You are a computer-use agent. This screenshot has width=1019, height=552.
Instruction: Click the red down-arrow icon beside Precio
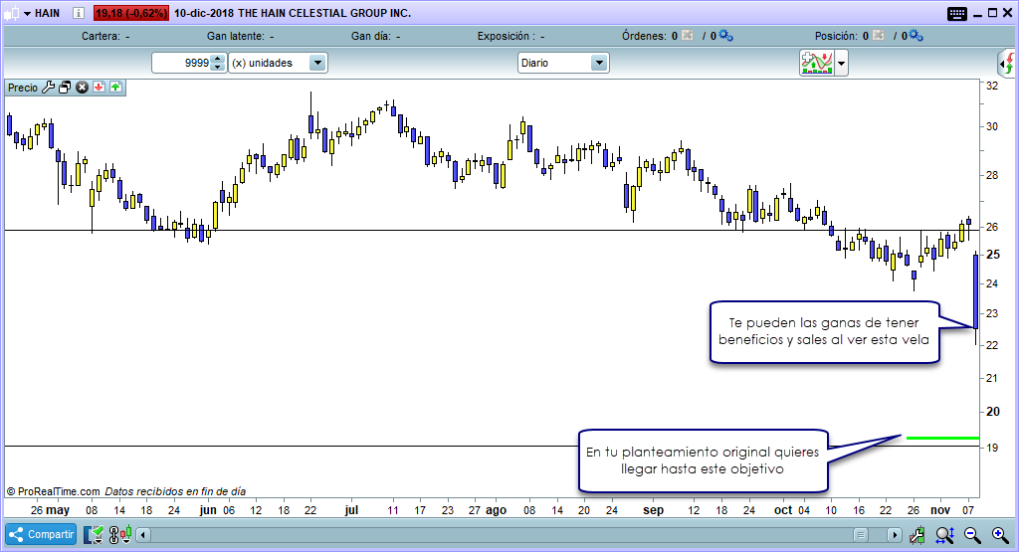100,88
